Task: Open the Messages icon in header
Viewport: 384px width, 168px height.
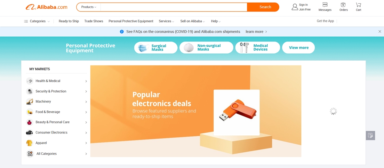Action: 325,5
